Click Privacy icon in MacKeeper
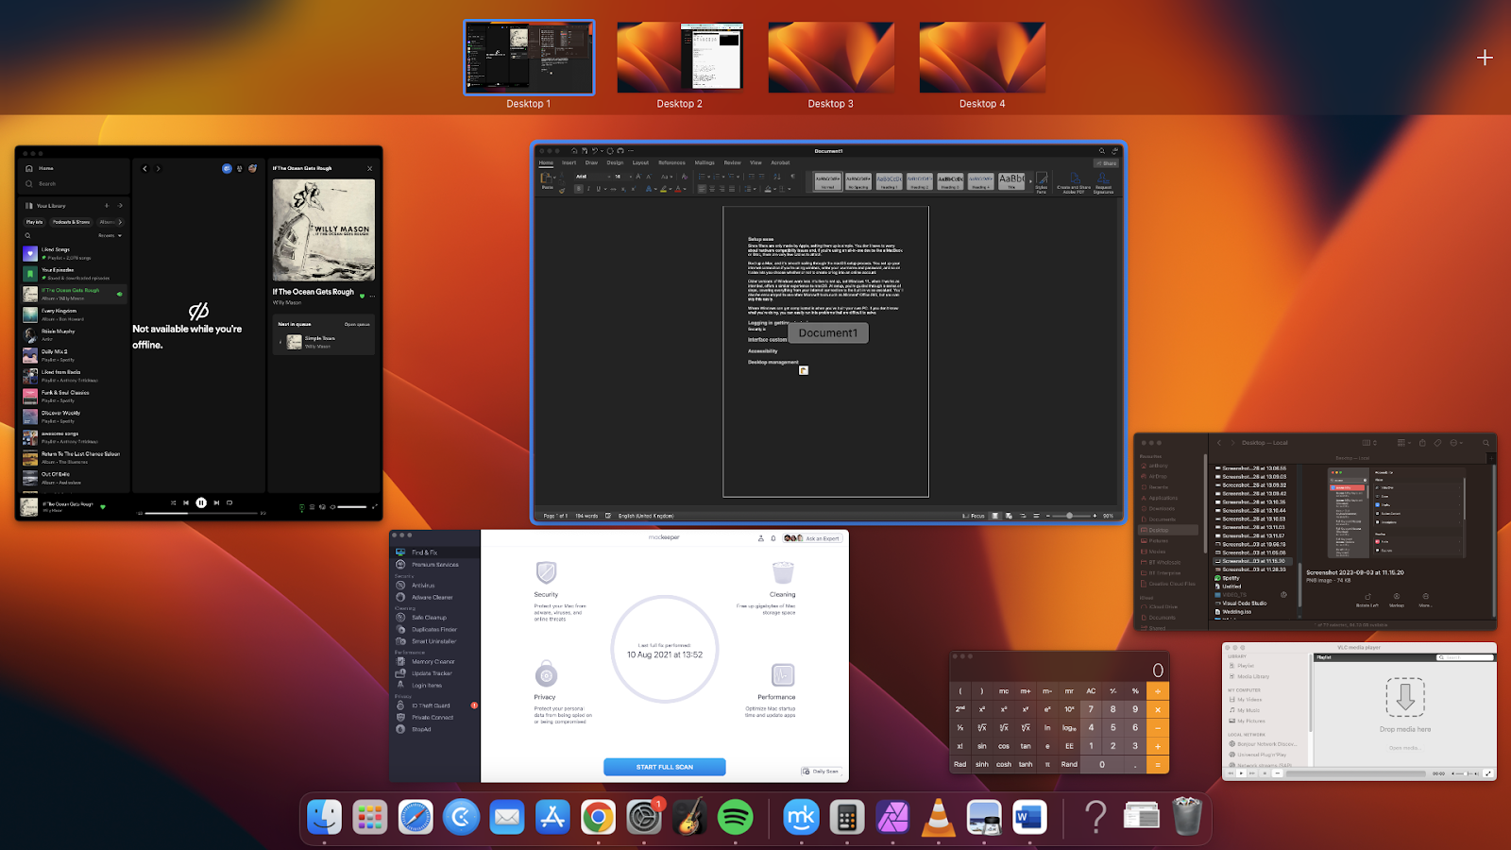Image resolution: width=1511 pixels, height=850 pixels. click(x=546, y=675)
